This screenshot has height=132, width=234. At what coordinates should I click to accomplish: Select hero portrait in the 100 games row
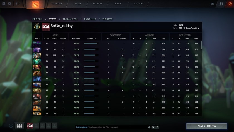pos(37,67)
